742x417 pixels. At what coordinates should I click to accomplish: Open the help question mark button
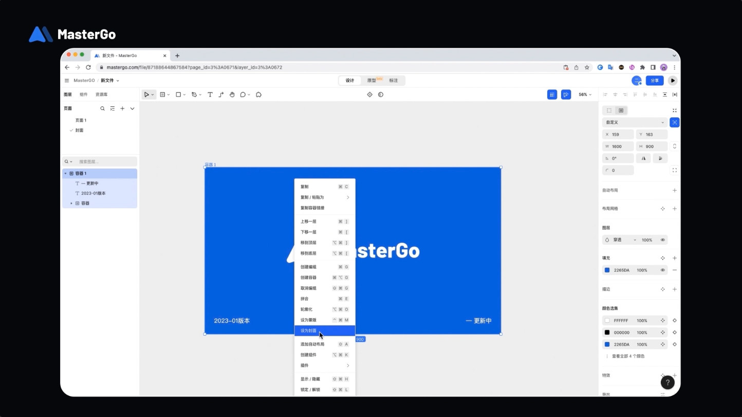(667, 383)
